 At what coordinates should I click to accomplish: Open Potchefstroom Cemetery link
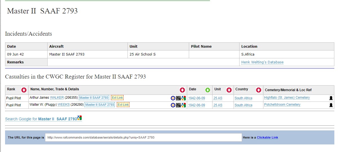pyautogui.click(x=282, y=105)
